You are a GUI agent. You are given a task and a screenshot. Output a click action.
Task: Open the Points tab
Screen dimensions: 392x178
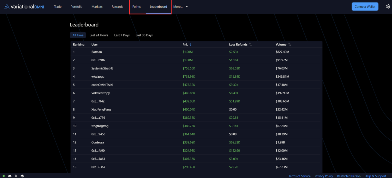pos(136,7)
